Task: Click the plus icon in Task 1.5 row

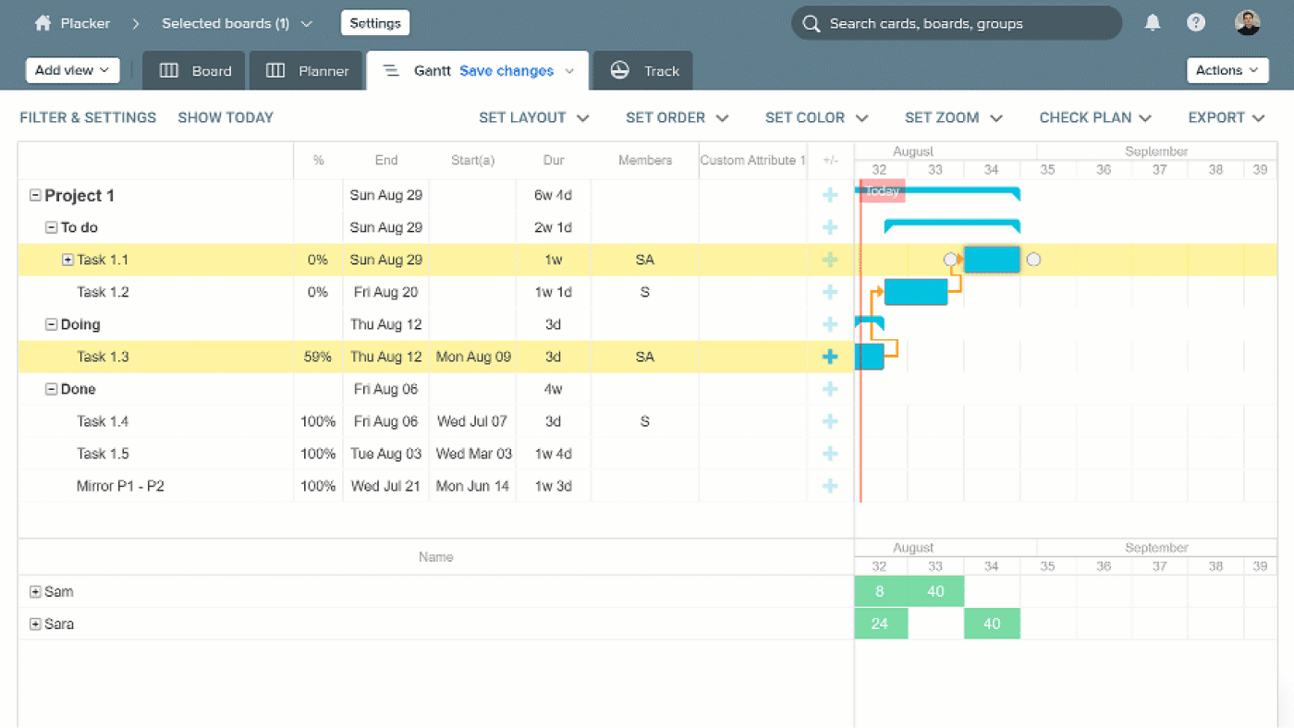Action: [x=830, y=454]
